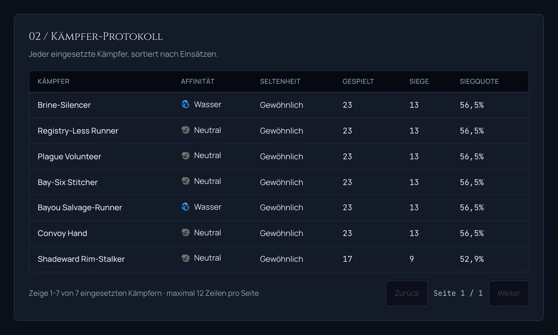Viewport: 558px width, 335px height.
Task: Go to next page with Weiter
Action: [x=509, y=293]
